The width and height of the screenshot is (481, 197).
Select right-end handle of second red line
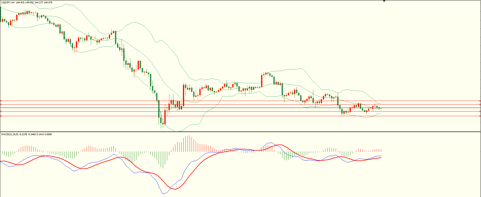pyautogui.click(x=480, y=104)
